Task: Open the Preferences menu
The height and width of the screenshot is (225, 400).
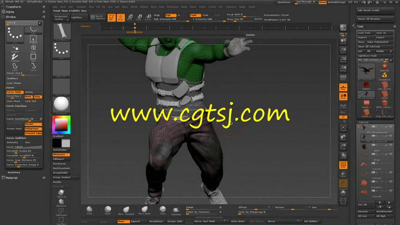Action: point(172,7)
